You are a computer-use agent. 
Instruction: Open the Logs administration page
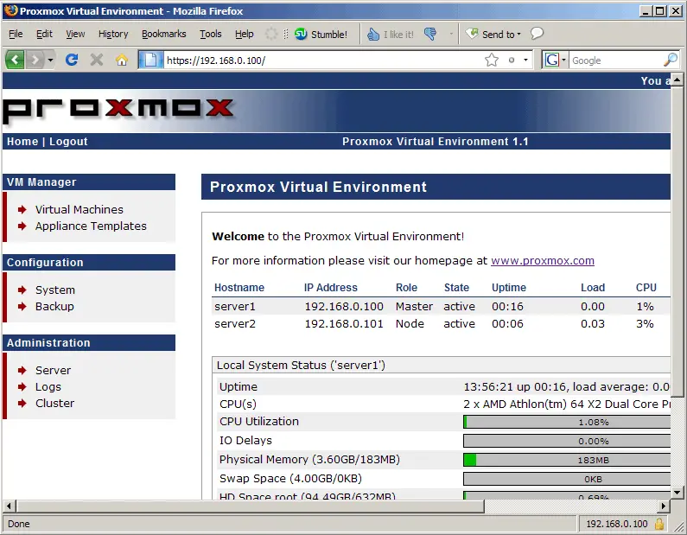pos(48,387)
